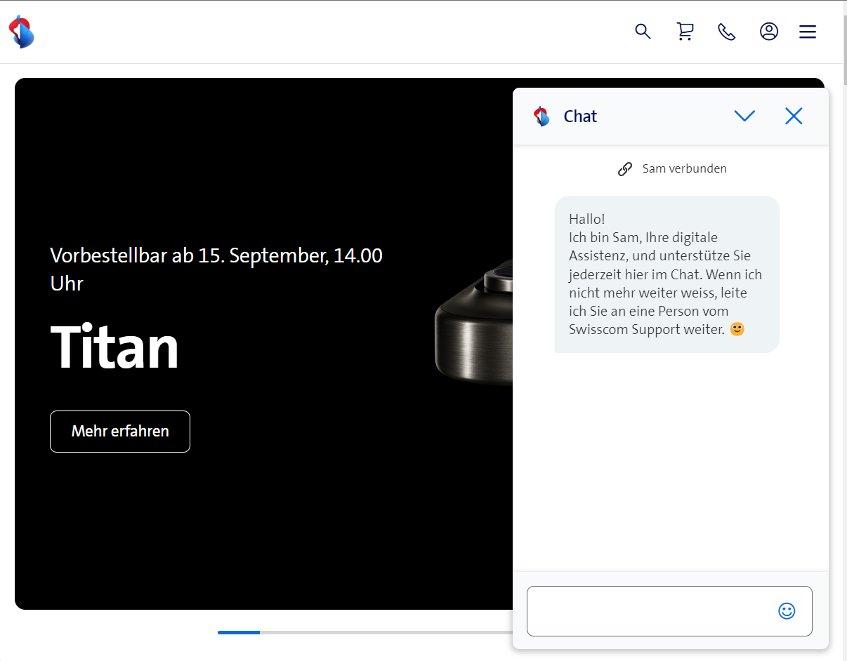The height and width of the screenshot is (661, 847).
Task: Click the link icon beside Sam verbunden
Action: coord(625,169)
